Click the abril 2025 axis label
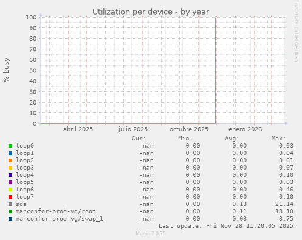This screenshot has width=302, height=240. 78,129
